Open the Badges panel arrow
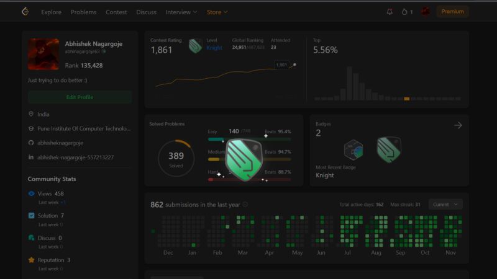Screen dimensions: 497x279 (x=458, y=125)
